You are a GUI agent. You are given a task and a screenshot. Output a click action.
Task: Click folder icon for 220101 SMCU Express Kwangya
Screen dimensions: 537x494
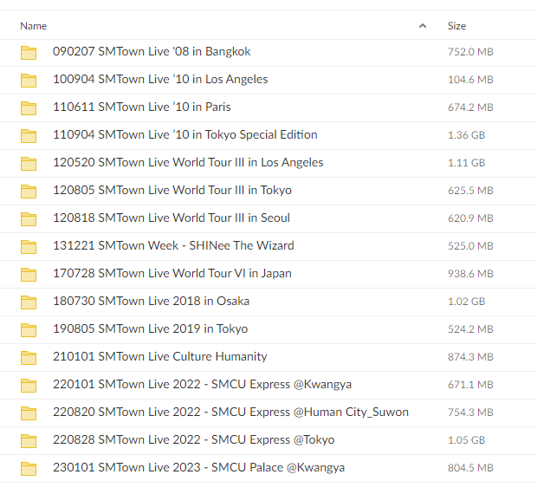tap(29, 386)
